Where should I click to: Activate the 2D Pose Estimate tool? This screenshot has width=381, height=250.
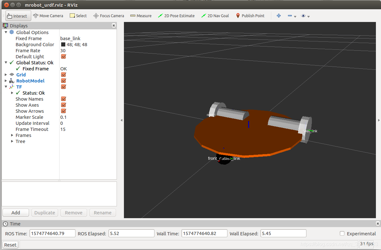coord(176,16)
